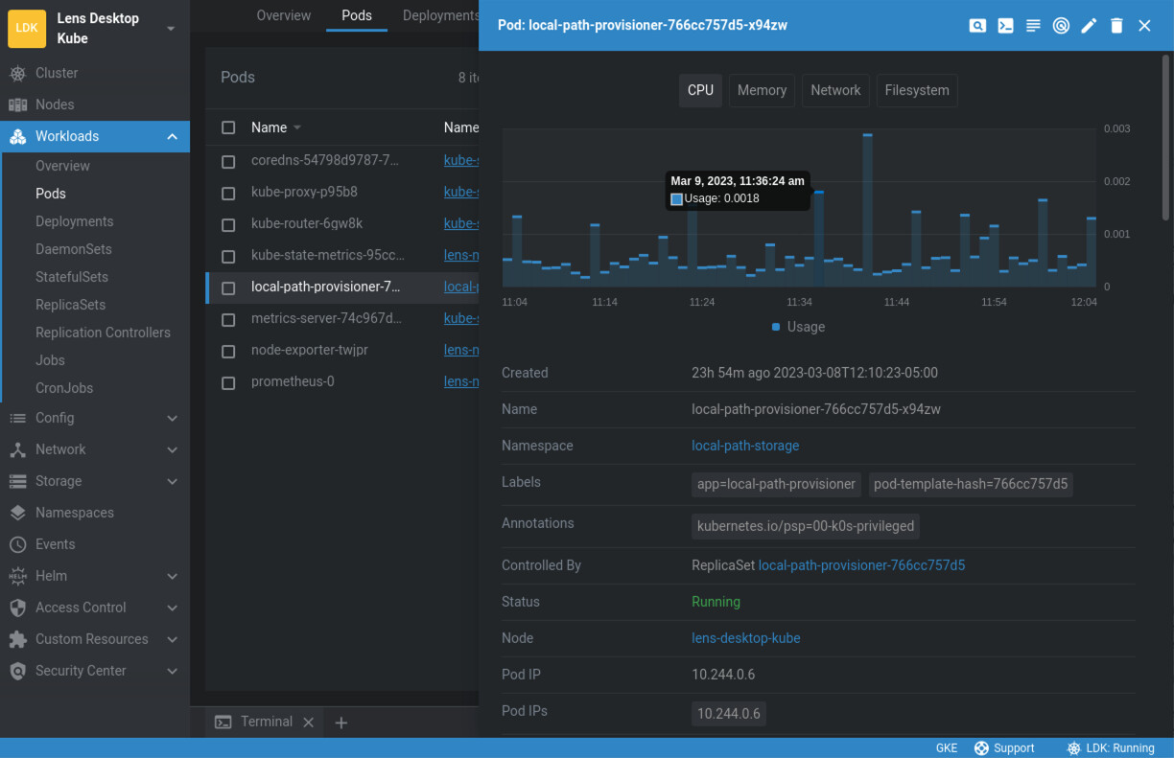Click the Usage legend color marker
Screen dimensions: 1174x758
776,327
